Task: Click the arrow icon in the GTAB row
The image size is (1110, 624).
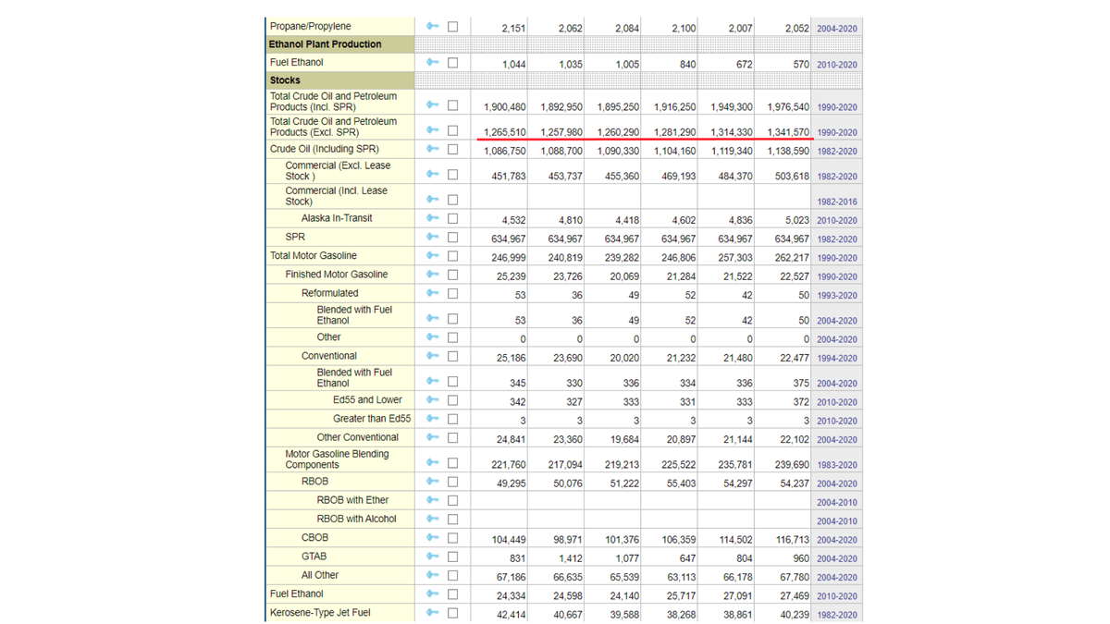Action: (432, 557)
